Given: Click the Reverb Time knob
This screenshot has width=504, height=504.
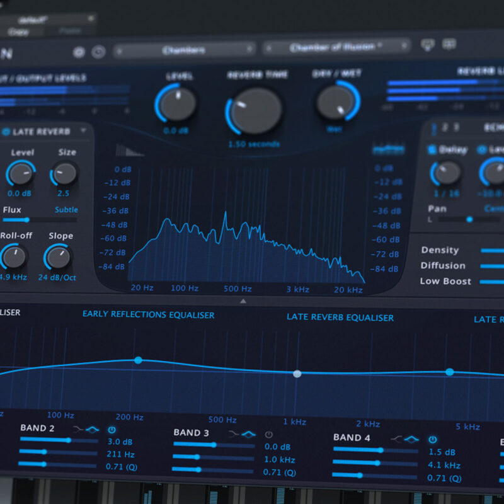Looking at the screenshot, I should pyautogui.click(x=256, y=111).
